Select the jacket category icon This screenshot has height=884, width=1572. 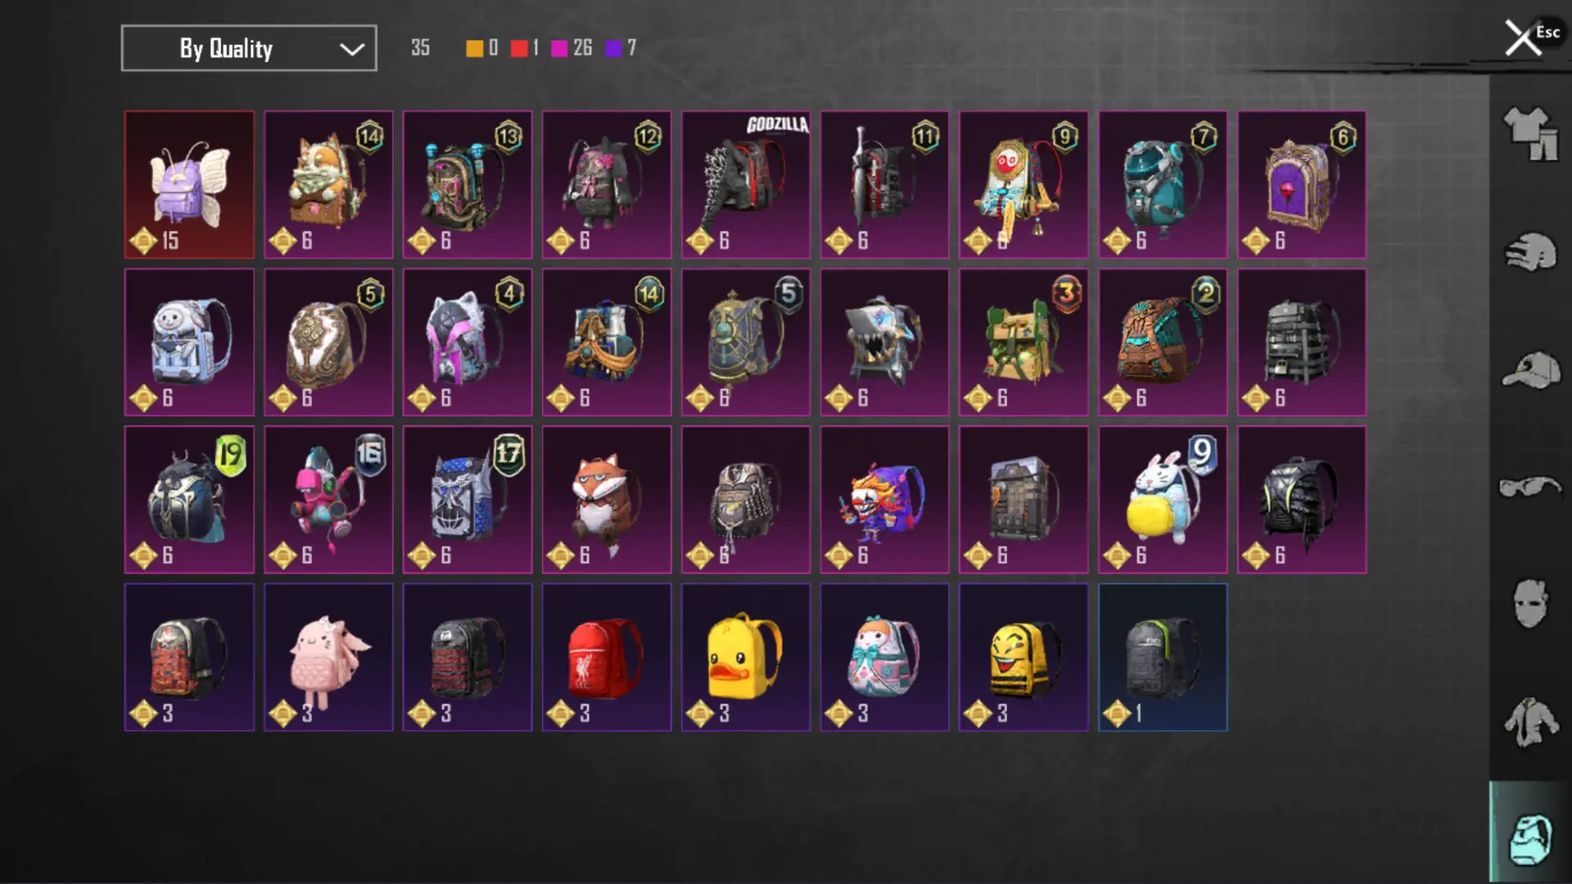1530,722
